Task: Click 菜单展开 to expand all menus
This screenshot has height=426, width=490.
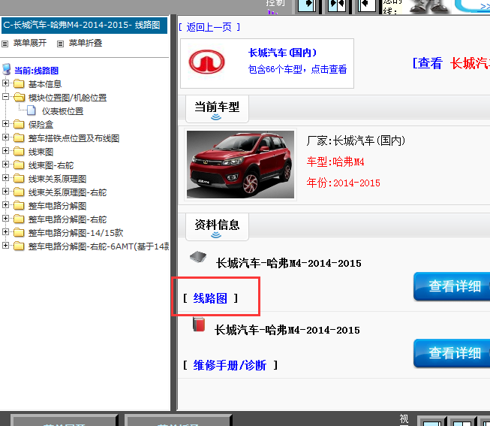Action: (x=30, y=43)
